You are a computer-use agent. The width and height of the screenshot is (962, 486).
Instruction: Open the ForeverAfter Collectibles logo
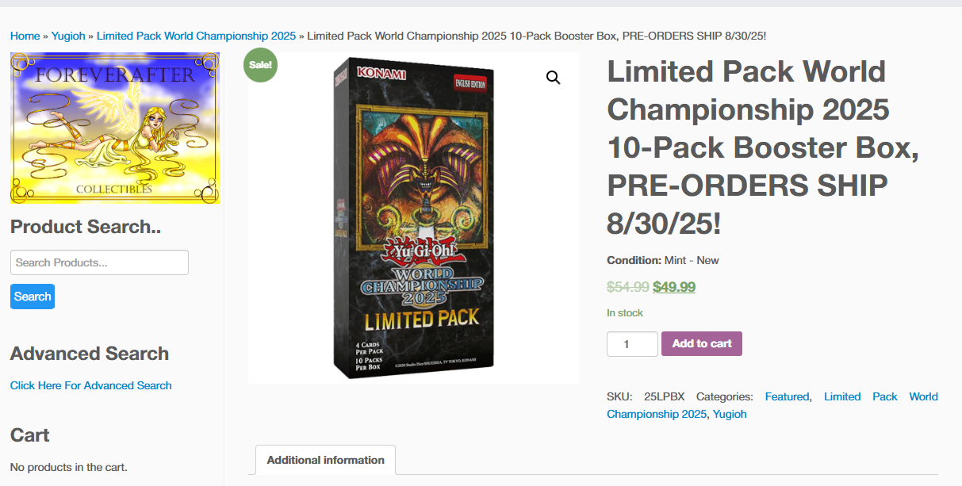click(x=115, y=128)
